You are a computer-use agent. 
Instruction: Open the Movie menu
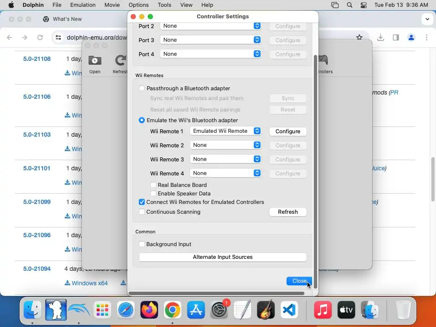112,5
